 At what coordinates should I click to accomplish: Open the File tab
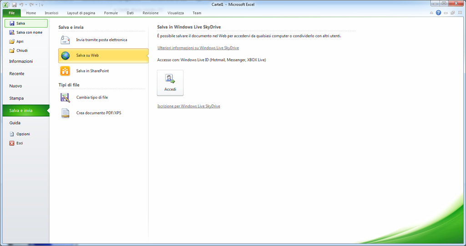click(x=11, y=13)
